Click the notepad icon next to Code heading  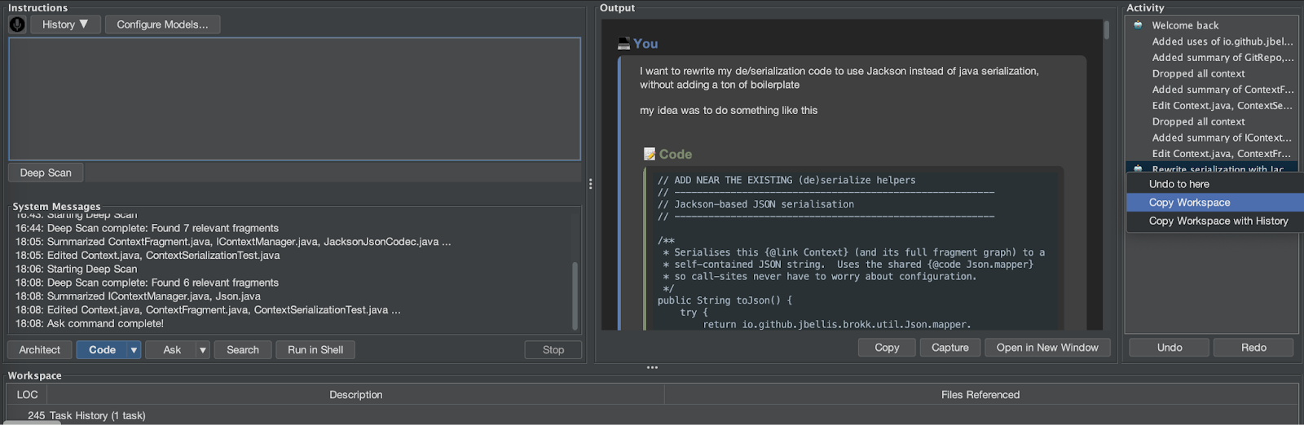(650, 154)
